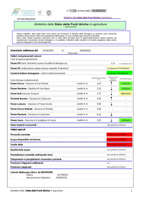Image resolution: width=141 pixels, height=199 pixels.
Task: Click the 'Previsioni irrigazioni settimanali' row label
Action: point(27,163)
